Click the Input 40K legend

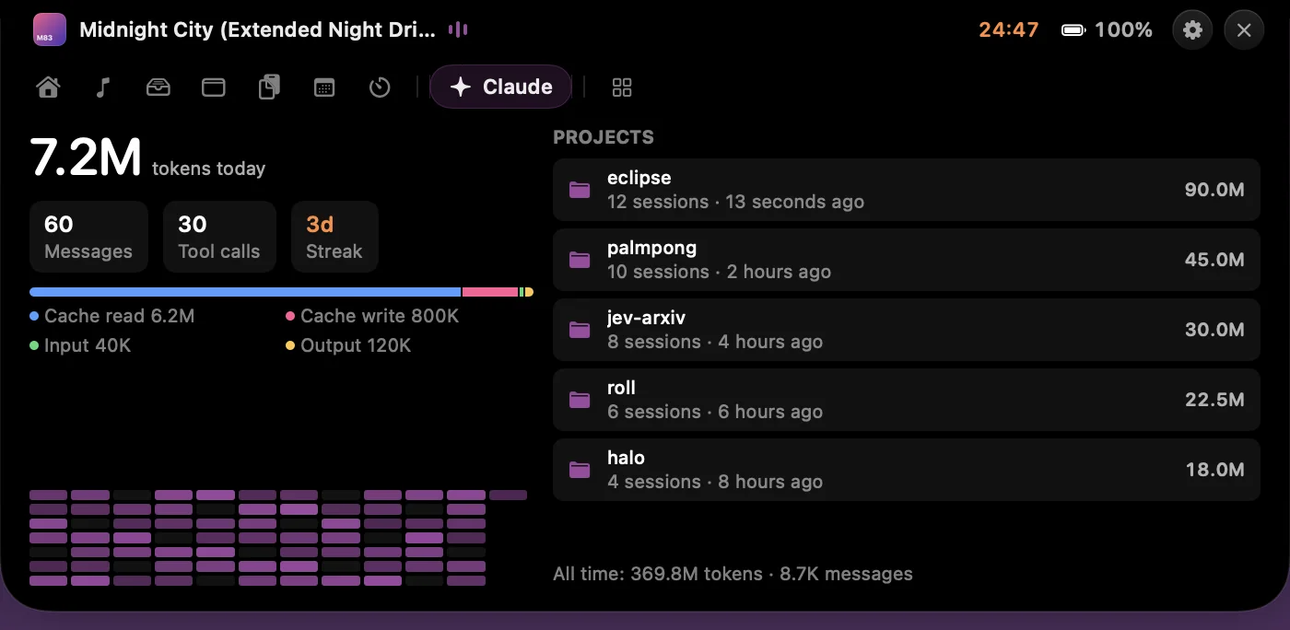(x=80, y=345)
